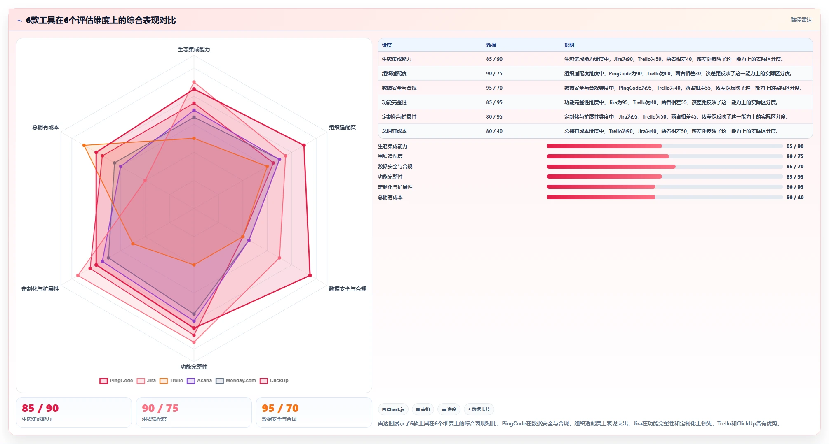
Task: Click the 定制化与扩展性 progress bar
Action: click(x=665, y=187)
